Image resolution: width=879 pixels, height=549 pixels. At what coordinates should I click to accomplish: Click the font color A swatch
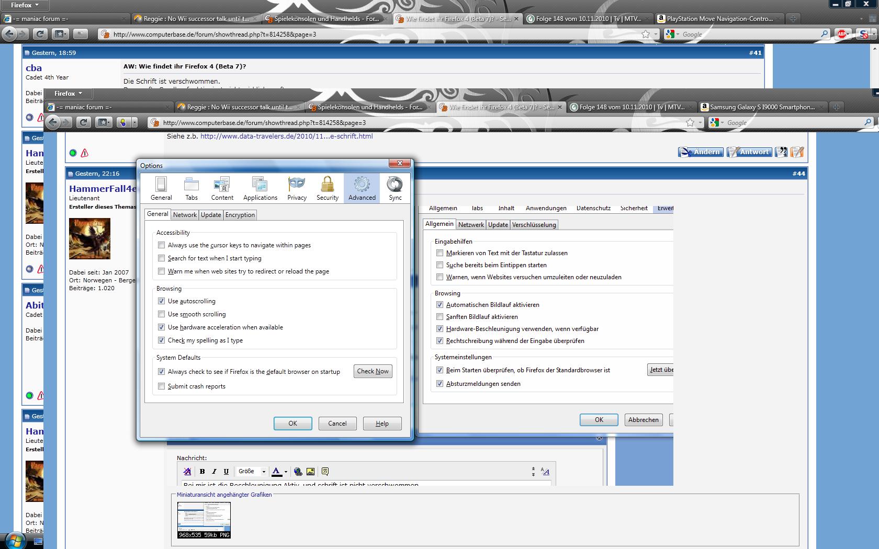[x=277, y=471]
